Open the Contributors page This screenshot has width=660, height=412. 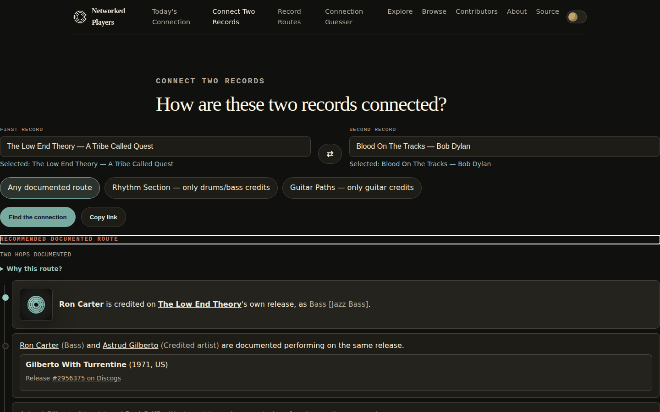point(477,11)
